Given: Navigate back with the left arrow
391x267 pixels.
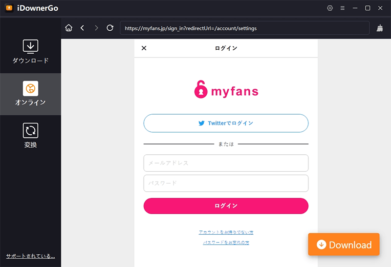Looking at the screenshot, I should [x=82, y=28].
